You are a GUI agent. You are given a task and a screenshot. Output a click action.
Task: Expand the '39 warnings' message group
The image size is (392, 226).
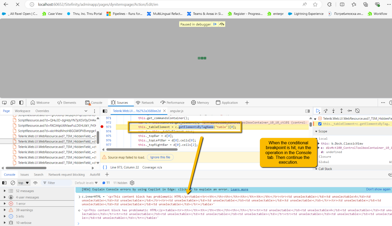point(5,210)
